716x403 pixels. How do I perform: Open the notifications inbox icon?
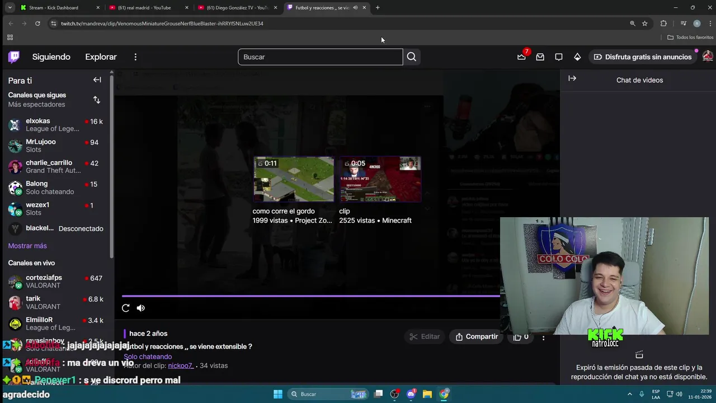[540, 57]
